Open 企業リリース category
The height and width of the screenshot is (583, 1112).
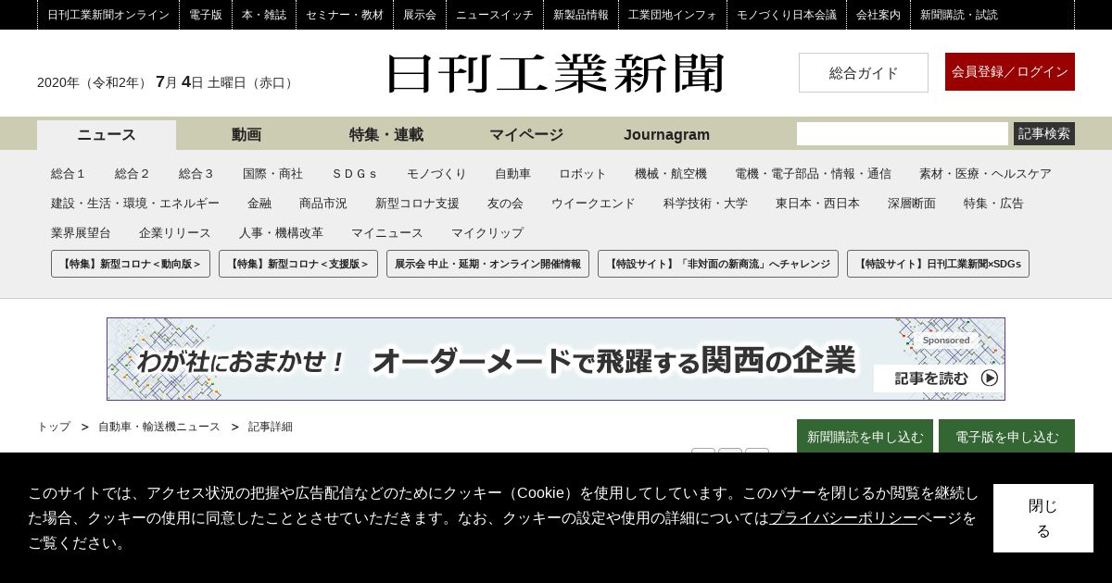coord(175,233)
